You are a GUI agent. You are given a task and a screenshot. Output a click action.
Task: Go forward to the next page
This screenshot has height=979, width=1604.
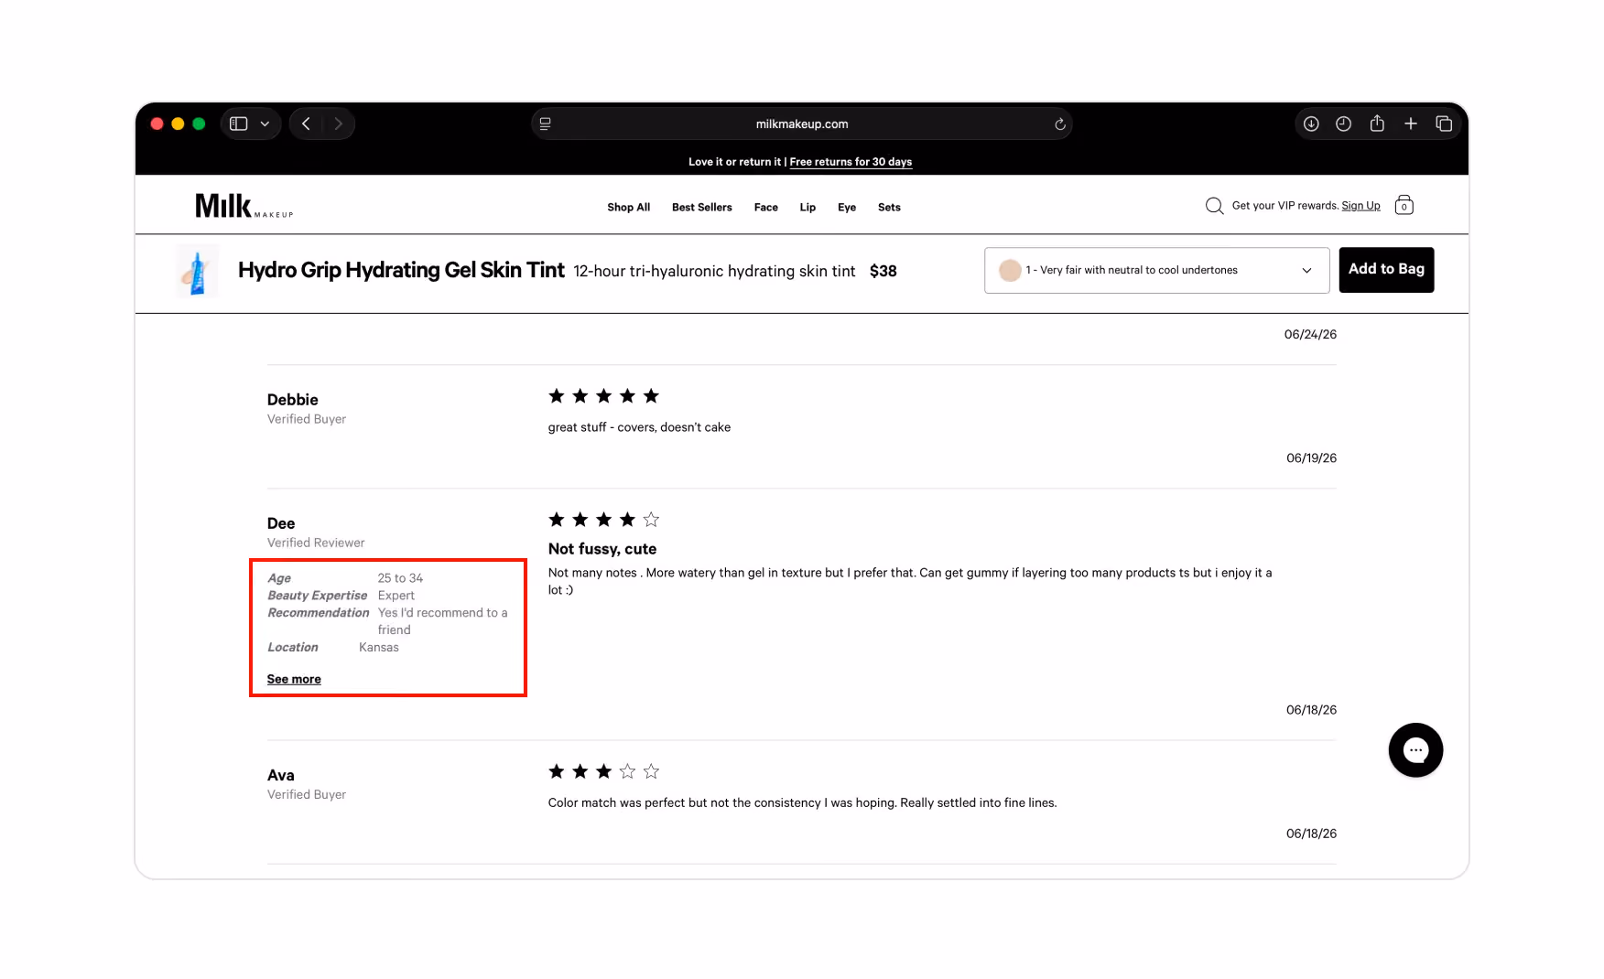click(x=339, y=124)
